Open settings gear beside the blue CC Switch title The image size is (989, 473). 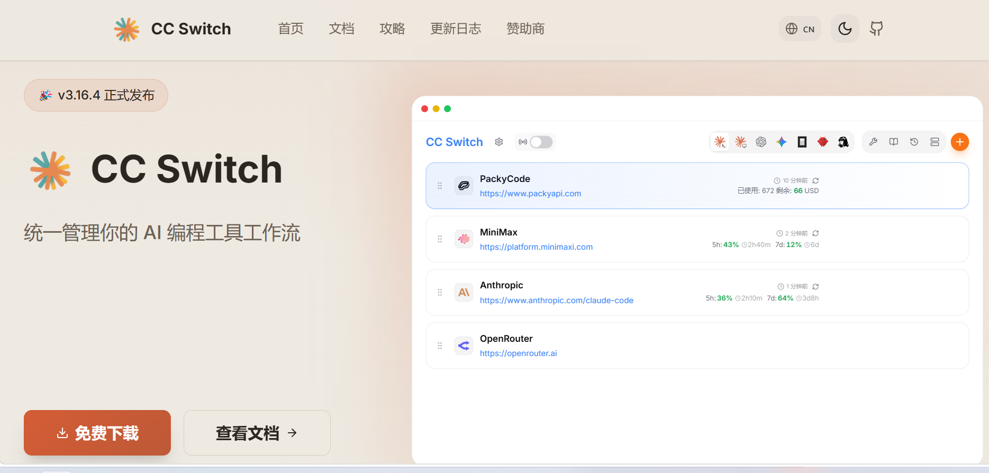tap(499, 142)
